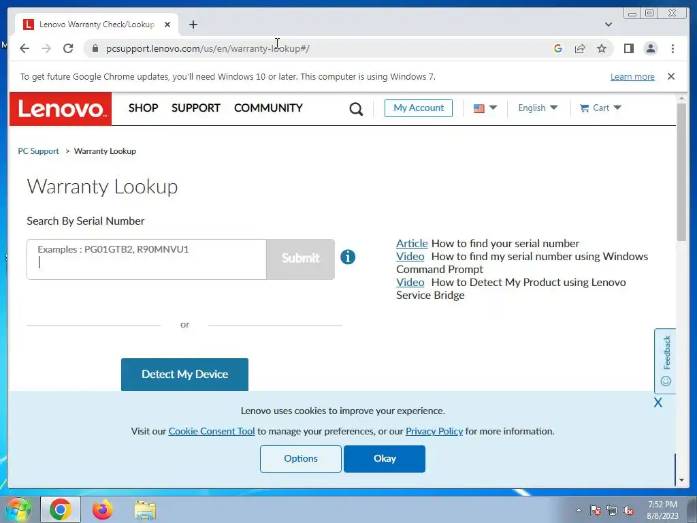
Task: Open the Article link on serial numbers
Action: pyautogui.click(x=412, y=244)
